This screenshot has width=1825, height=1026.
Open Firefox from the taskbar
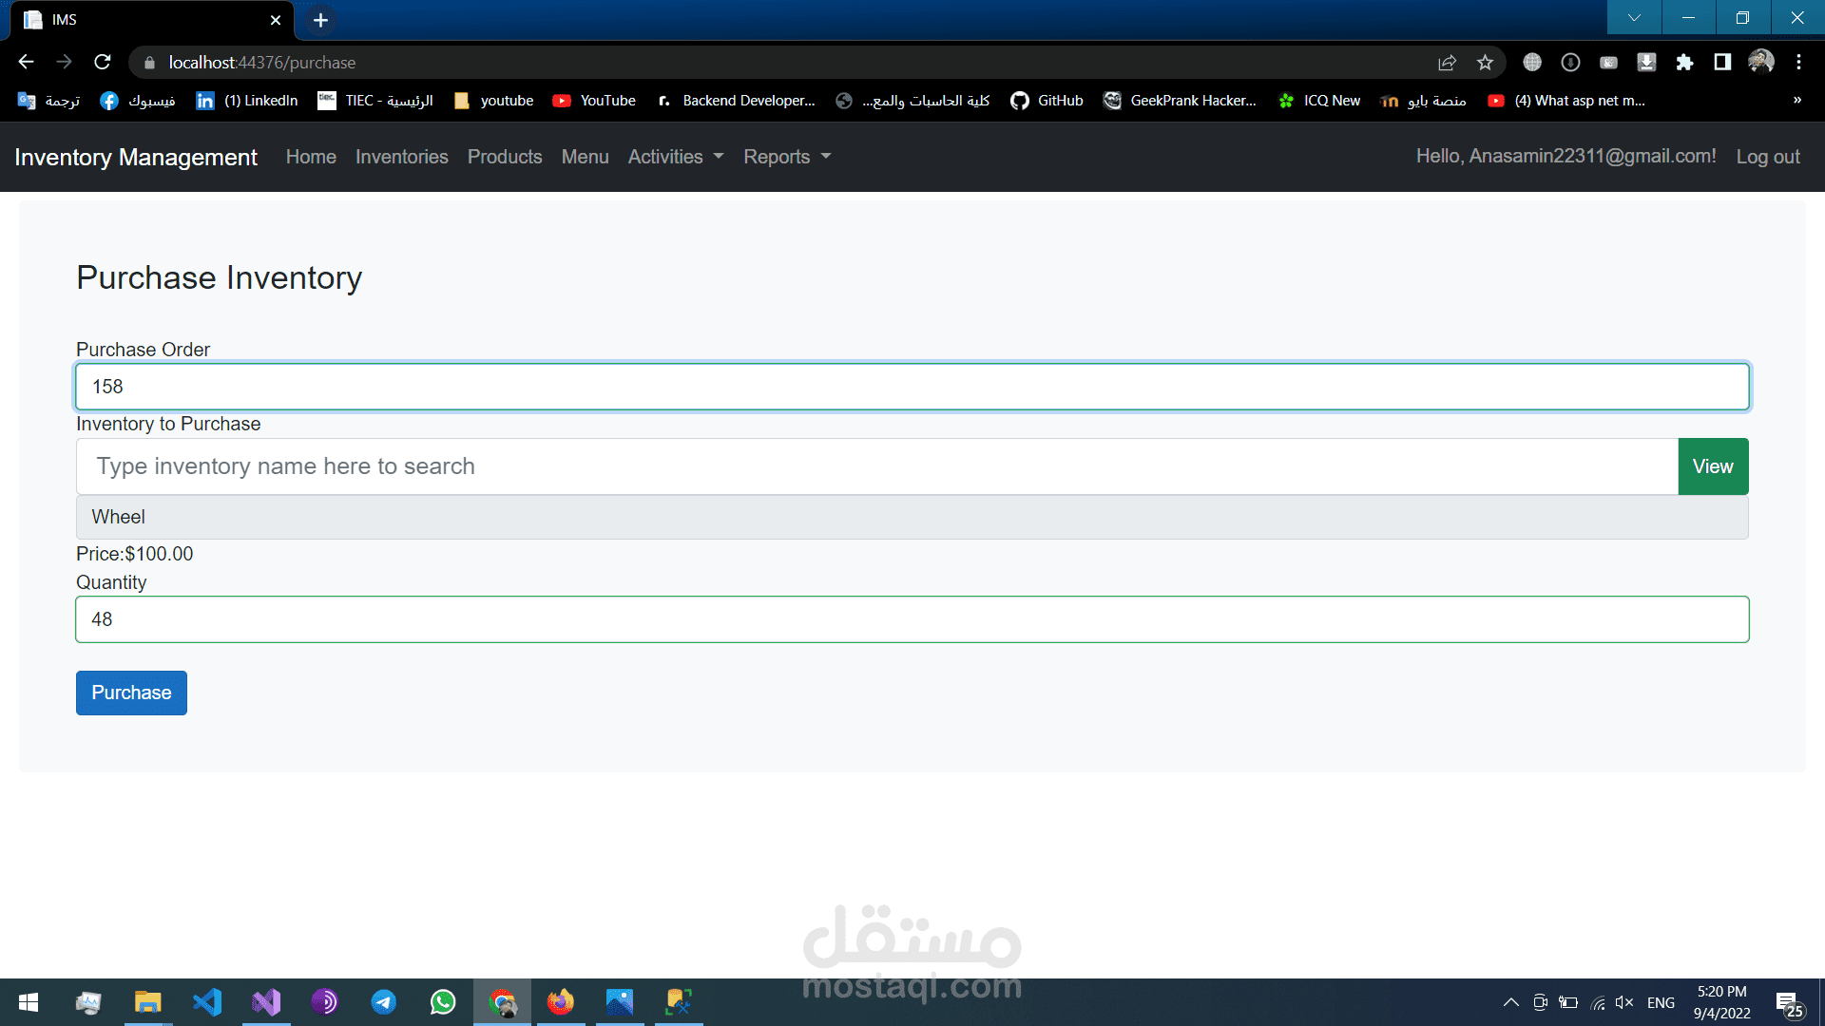[561, 1002]
